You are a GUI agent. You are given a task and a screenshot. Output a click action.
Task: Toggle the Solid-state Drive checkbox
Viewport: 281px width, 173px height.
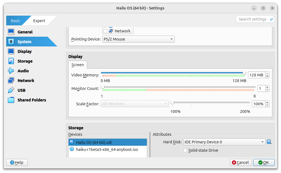185,150
